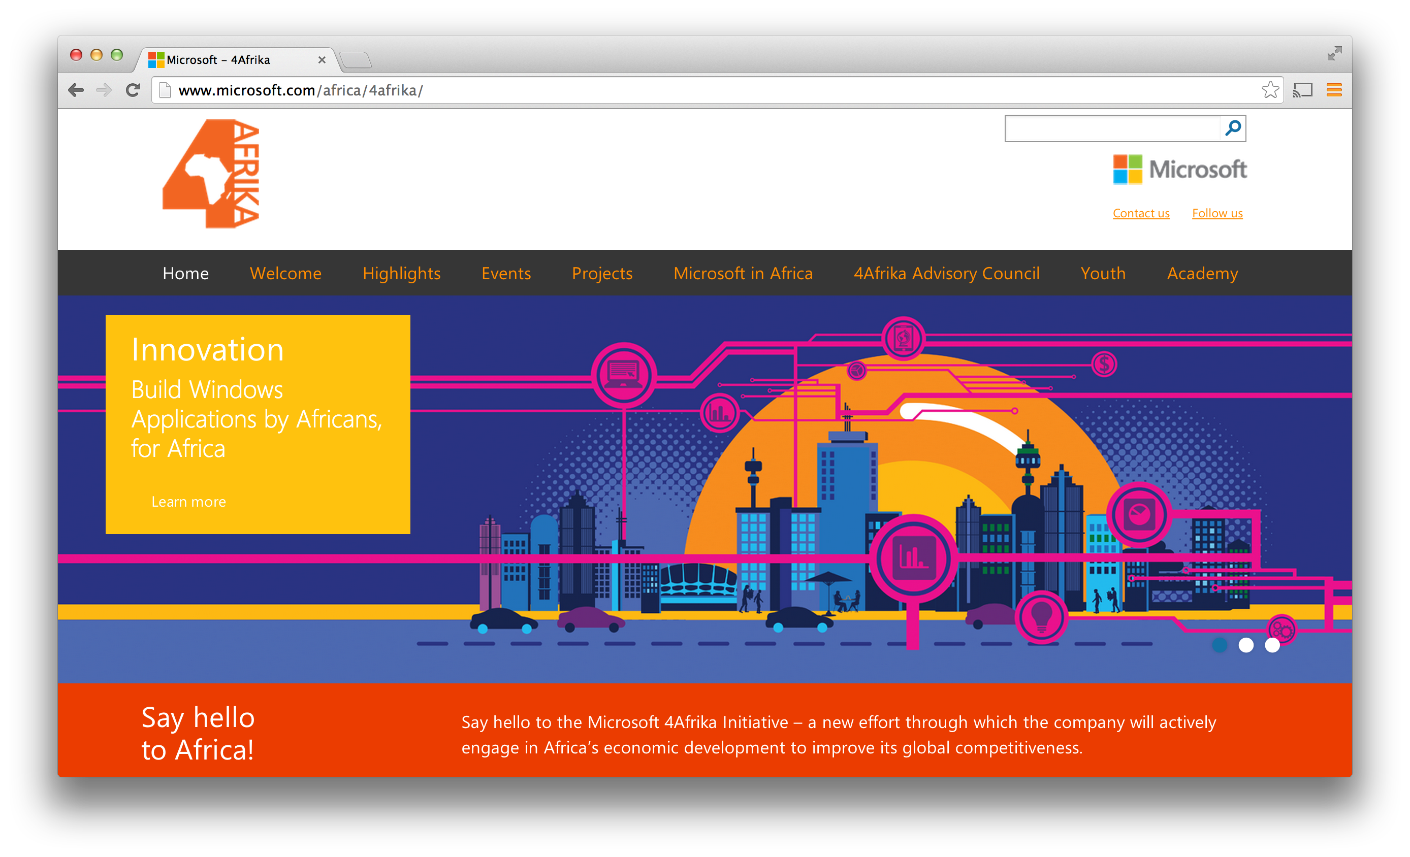1410x857 pixels.
Task: Open the Chrome hamburger menu
Action: coord(1334,90)
